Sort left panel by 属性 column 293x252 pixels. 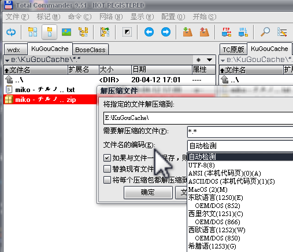(x=203, y=70)
